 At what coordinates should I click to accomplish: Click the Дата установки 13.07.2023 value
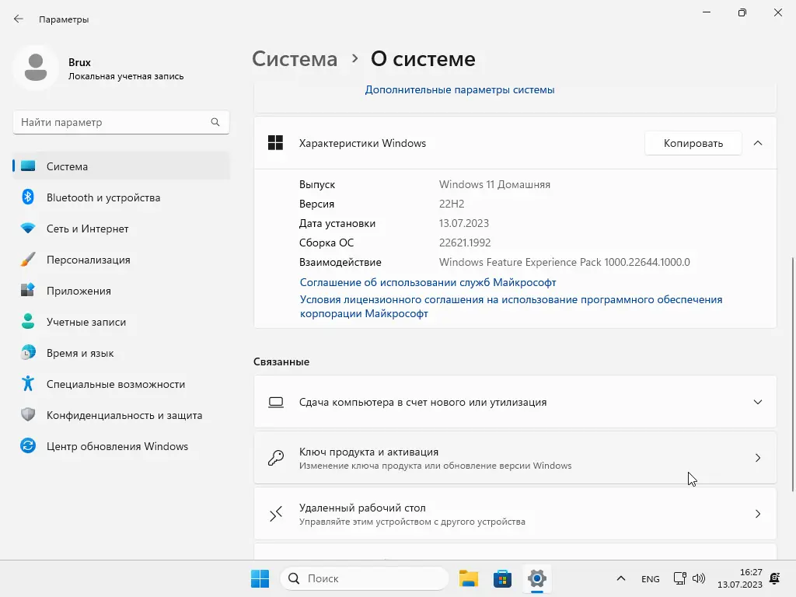pyautogui.click(x=463, y=223)
